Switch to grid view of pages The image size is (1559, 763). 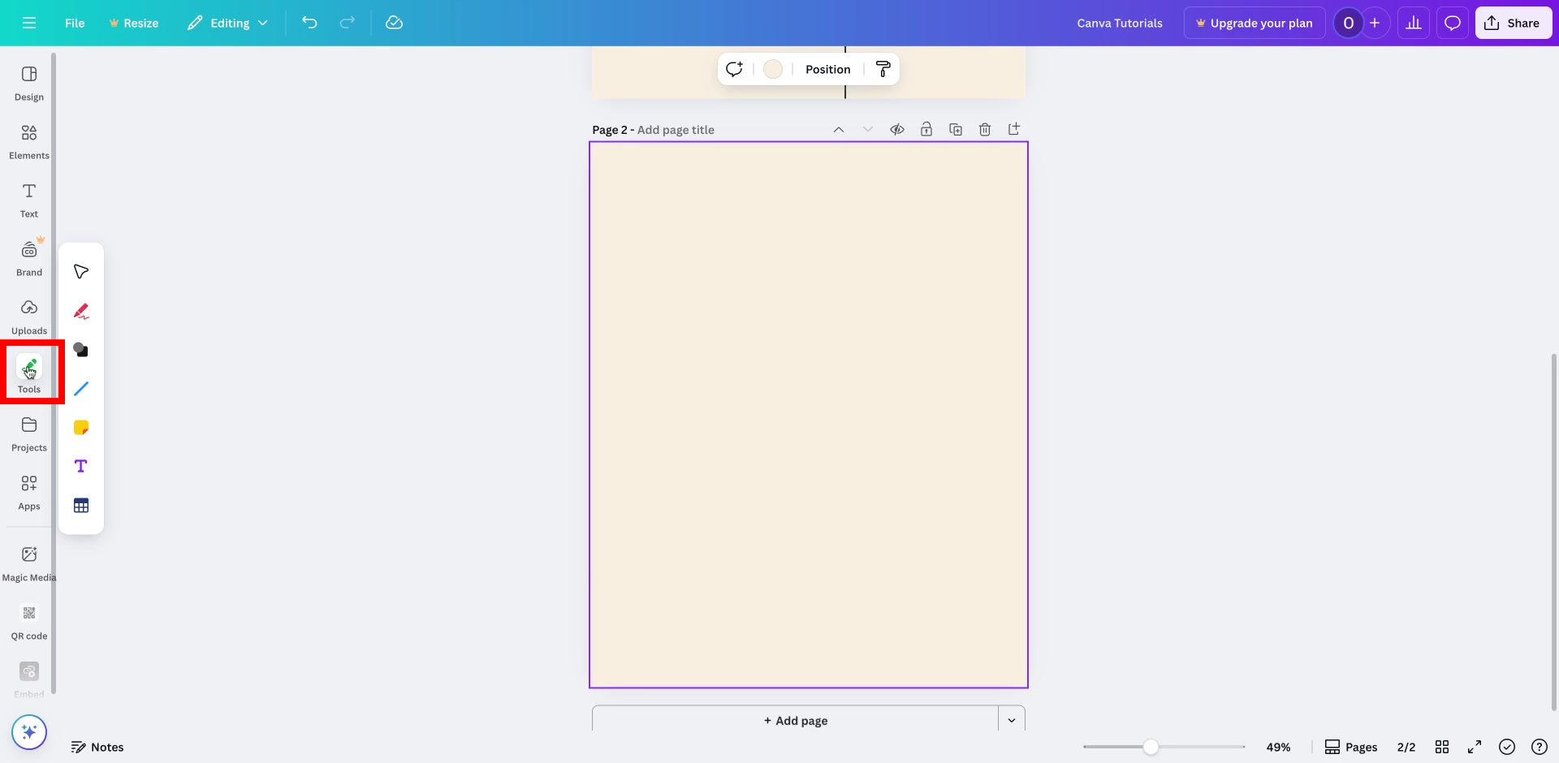point(1444,747)
